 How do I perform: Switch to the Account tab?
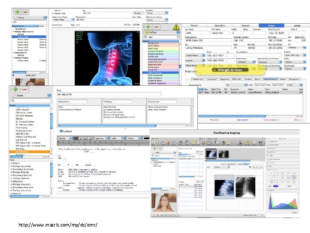click(245, 25)
